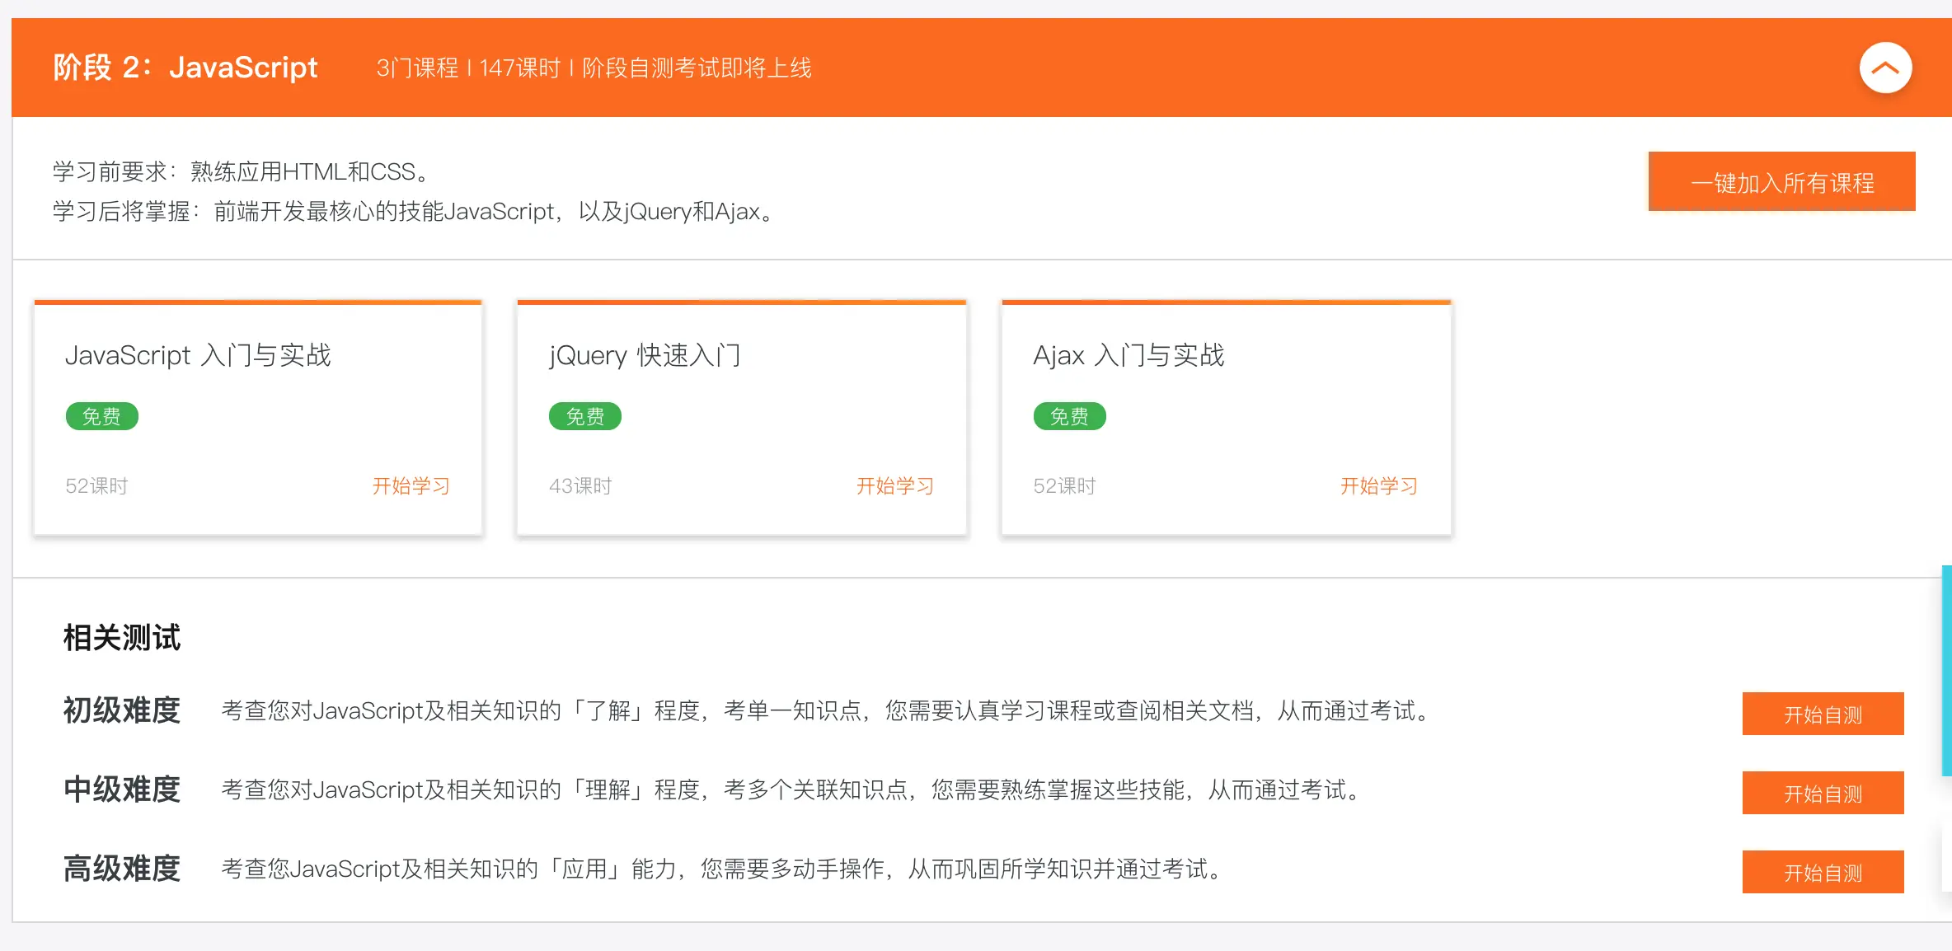Click the blue scrollbar on right edge
This screenshot has width=1952, height=951.
tap(1946, 669)
